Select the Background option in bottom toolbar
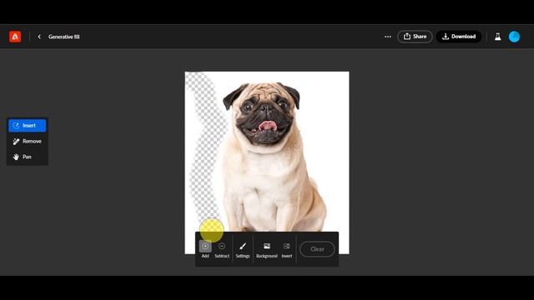Image resolution: width=534 pixels, height=300 pixels. point(267,249)
